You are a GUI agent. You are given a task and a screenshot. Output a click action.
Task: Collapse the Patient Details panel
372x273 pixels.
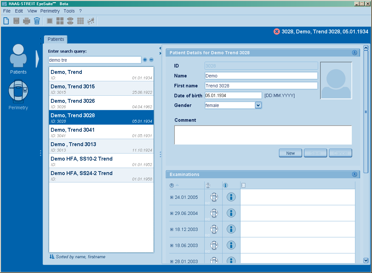(x=354, y=53)
